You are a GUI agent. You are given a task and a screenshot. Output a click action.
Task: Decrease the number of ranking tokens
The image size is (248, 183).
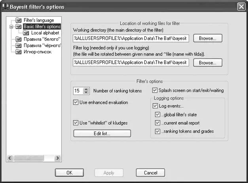[x=87, y=93]
